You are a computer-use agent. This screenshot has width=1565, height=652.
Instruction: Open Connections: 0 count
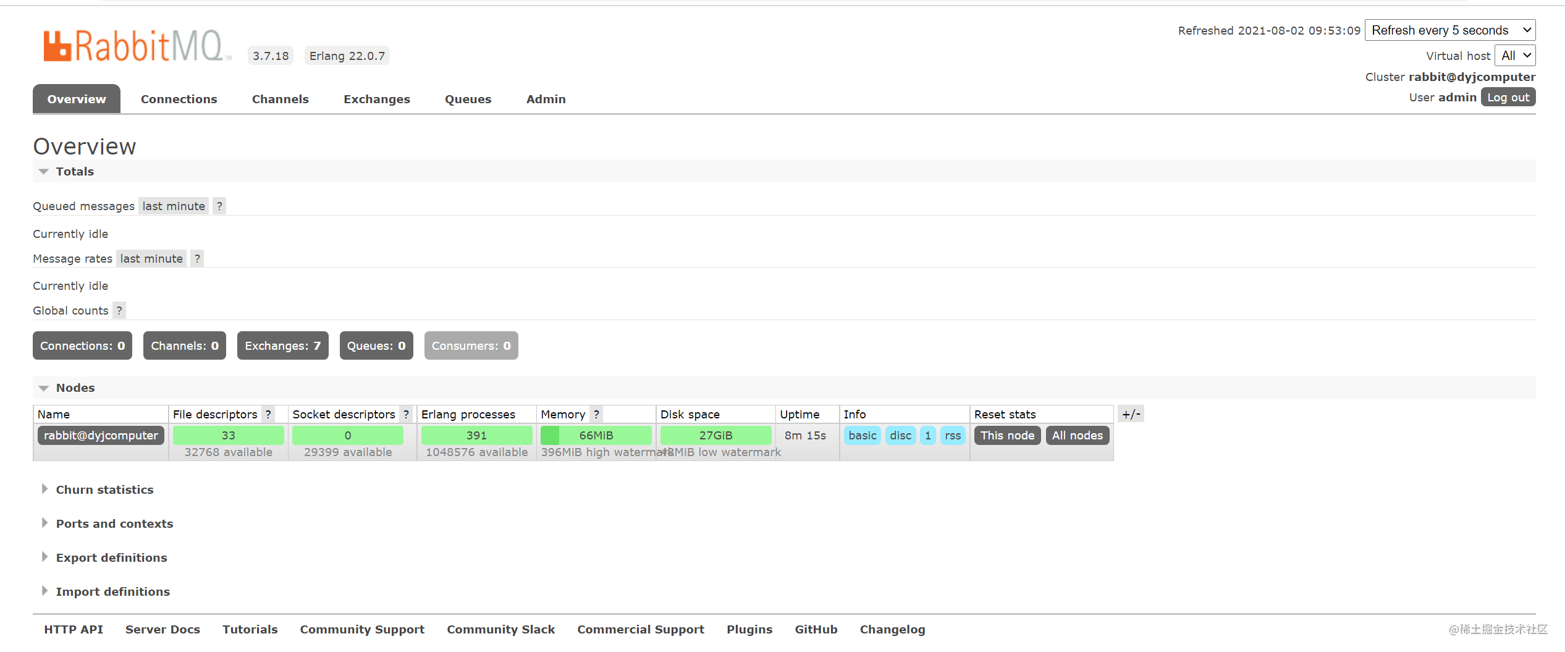click(x=82, y=345)
